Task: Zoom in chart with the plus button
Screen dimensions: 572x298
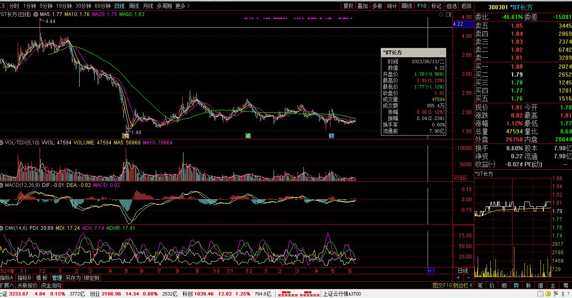Action: [x=458, y=278]
